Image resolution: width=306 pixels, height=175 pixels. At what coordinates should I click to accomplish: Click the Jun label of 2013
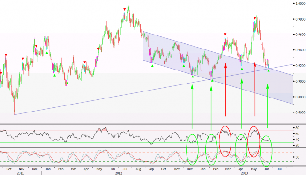(267, 169)
